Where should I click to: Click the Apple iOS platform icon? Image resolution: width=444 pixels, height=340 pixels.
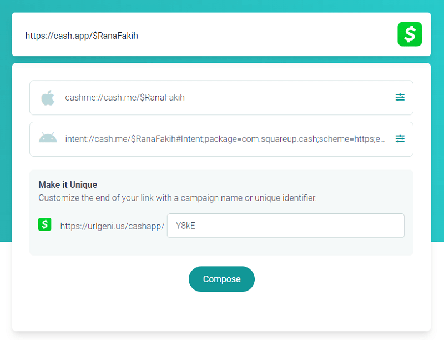pos(48,98)
